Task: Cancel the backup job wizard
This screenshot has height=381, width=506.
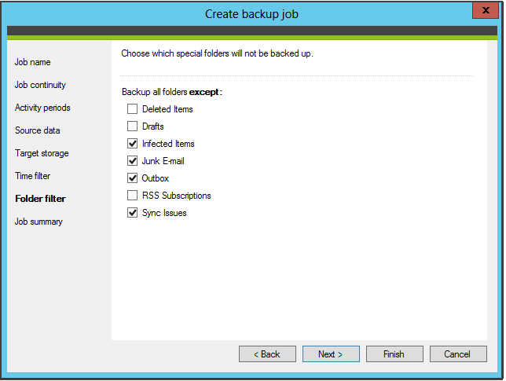Action: pyautogui.click(x=458, y=354)
